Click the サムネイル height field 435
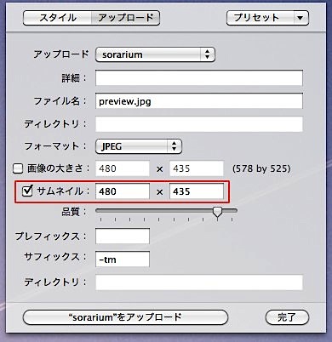The image size is (332, 342). (197, 191)
